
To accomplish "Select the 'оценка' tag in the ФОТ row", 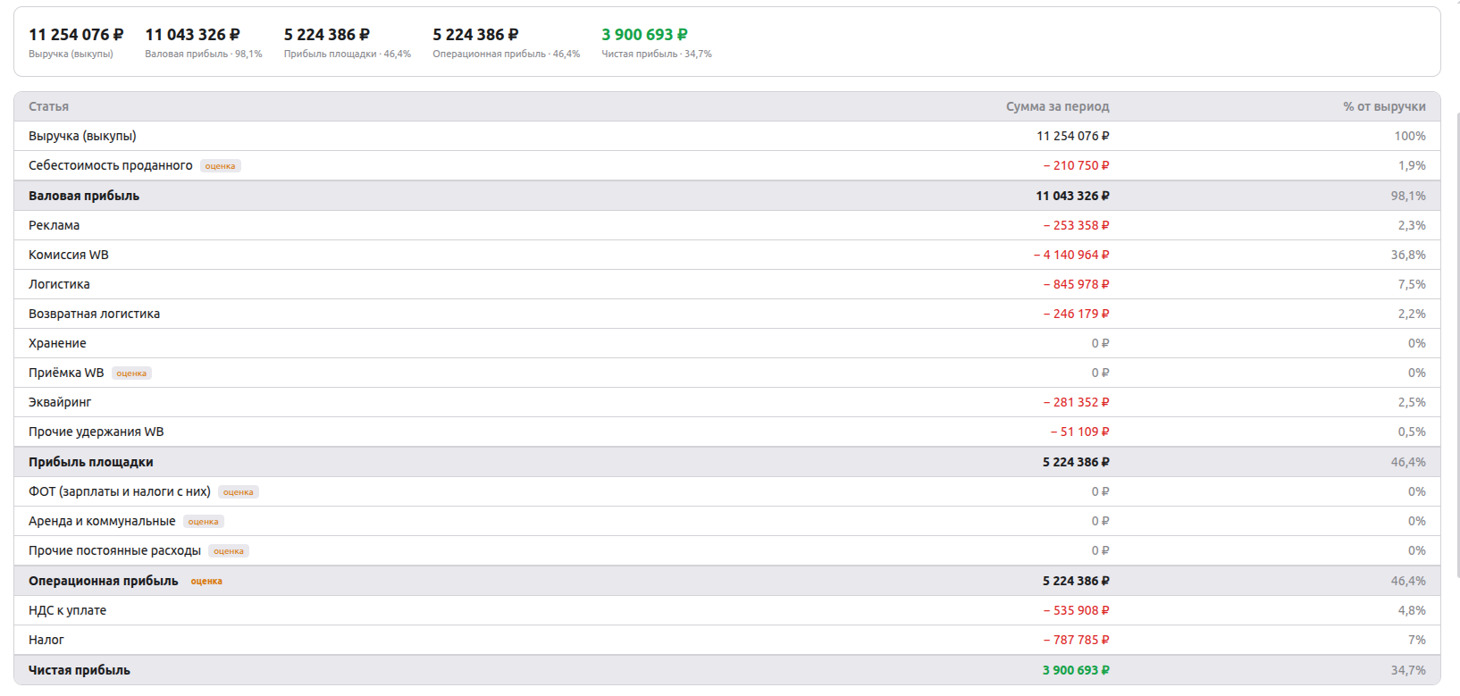I will pos(239,492).
